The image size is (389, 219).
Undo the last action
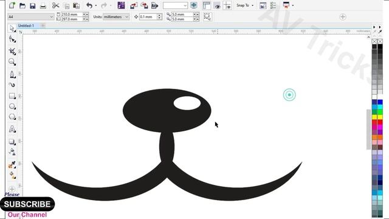pos(89,5)
